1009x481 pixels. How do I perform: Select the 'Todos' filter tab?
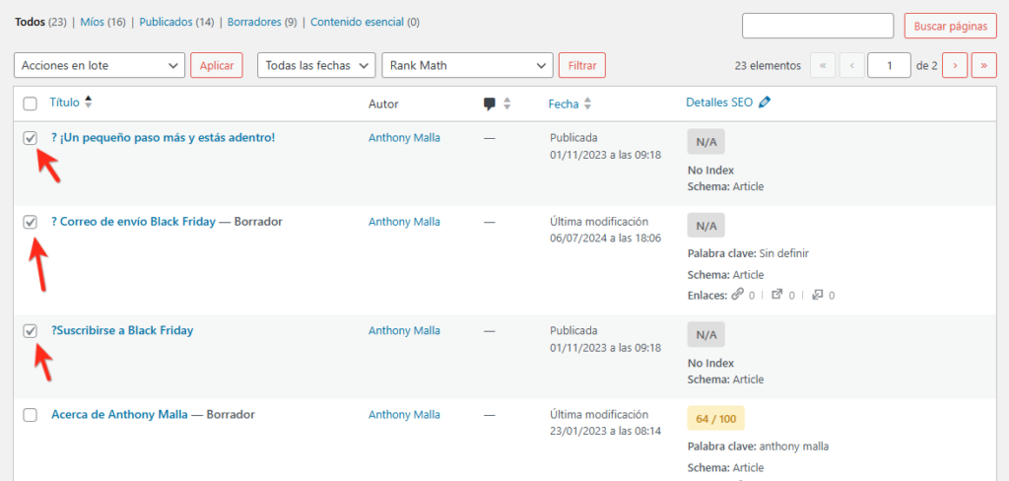pyautogui.click(x=30, y=22)
